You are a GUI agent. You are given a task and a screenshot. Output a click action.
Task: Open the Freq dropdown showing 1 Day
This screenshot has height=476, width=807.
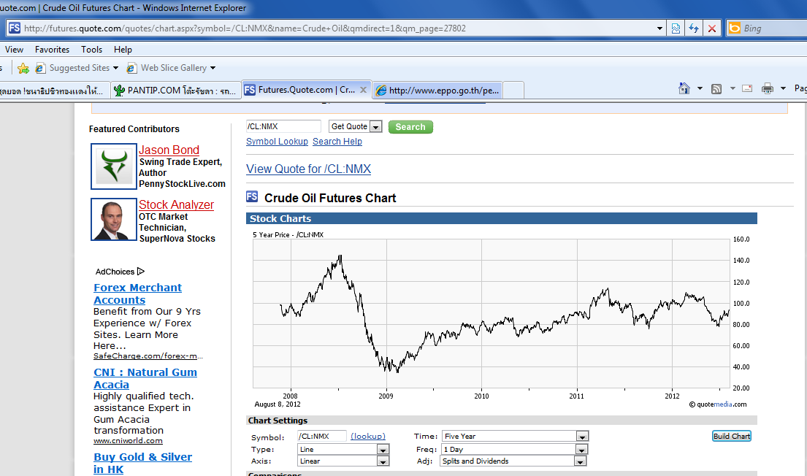pos(515,449)
